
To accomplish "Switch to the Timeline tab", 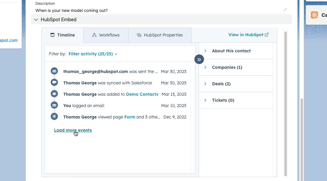I will (62, 35).
